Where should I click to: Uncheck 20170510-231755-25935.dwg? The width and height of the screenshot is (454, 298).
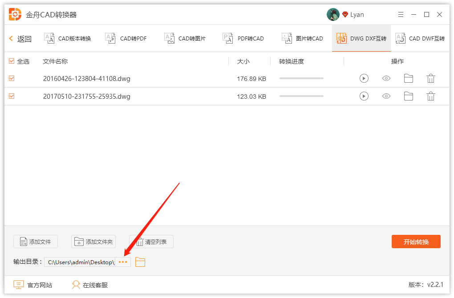pos(11,96)
